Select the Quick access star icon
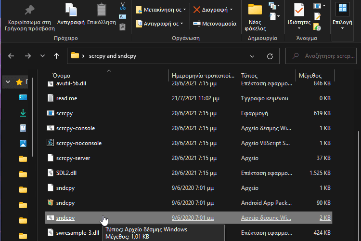 pos(19,82)
